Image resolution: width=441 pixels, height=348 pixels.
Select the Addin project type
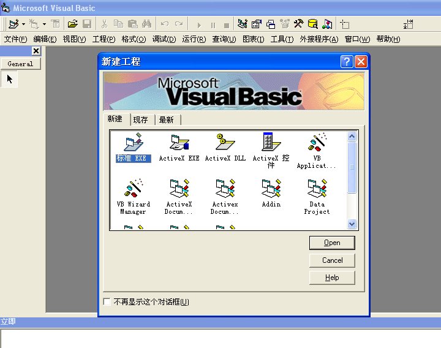(x=271, y=193)
